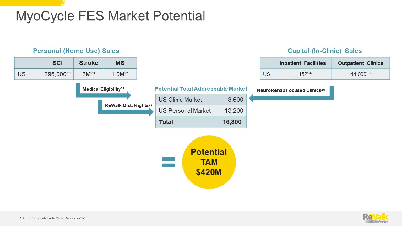Click the Potential Total Addressable Market heading
Screen dimensions: 402x226
click(x=201, y=89)
